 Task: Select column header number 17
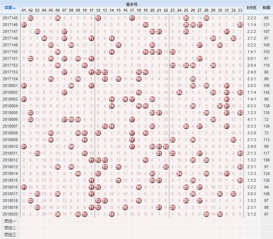pos(132,10)
